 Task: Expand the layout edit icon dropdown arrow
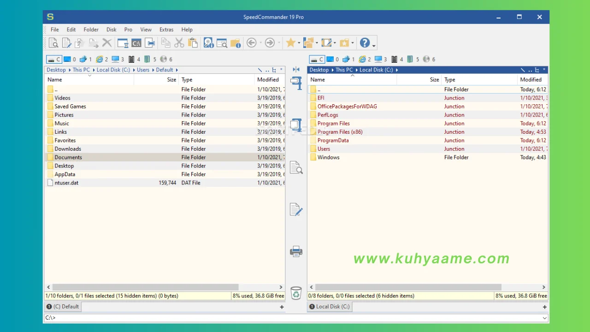335,43
